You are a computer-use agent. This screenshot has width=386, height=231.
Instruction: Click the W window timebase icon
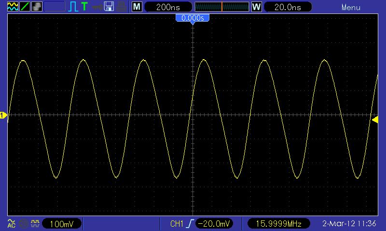click(x=257, y=7)
